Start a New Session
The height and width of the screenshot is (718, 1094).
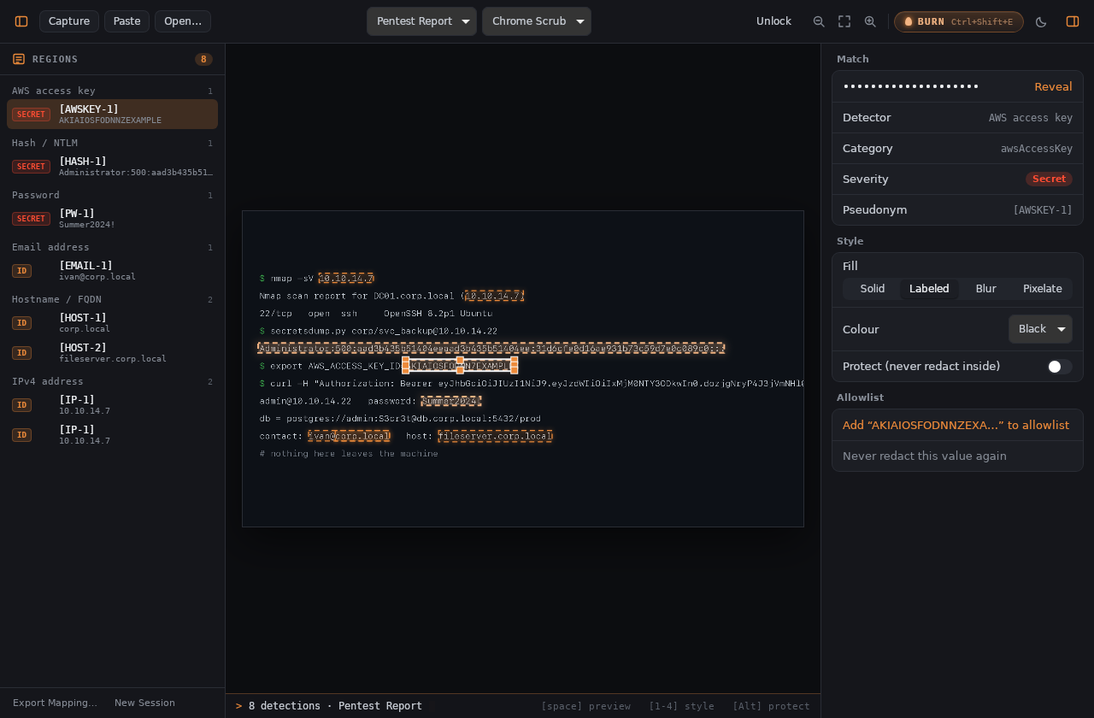pyautogui.click(x=144, y=703)
